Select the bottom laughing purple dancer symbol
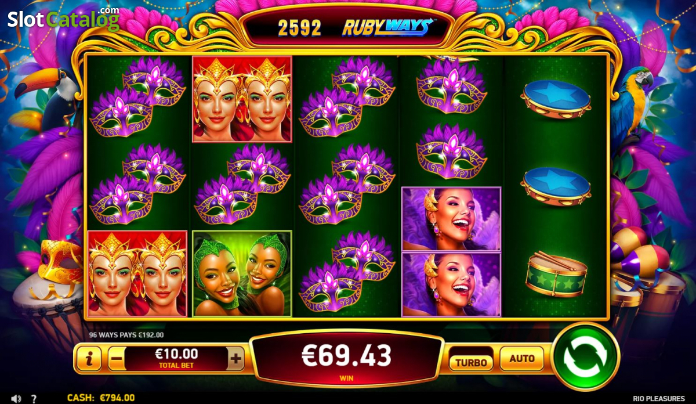This screenshot has width=696, height=404. click(451, 284)
